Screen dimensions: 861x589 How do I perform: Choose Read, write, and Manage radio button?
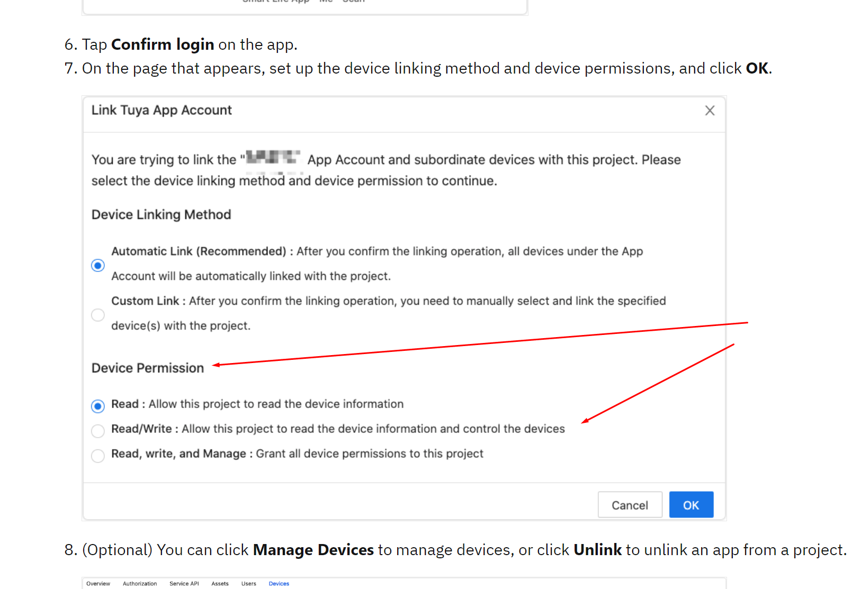pyautogui.click(x=98, y=456)
